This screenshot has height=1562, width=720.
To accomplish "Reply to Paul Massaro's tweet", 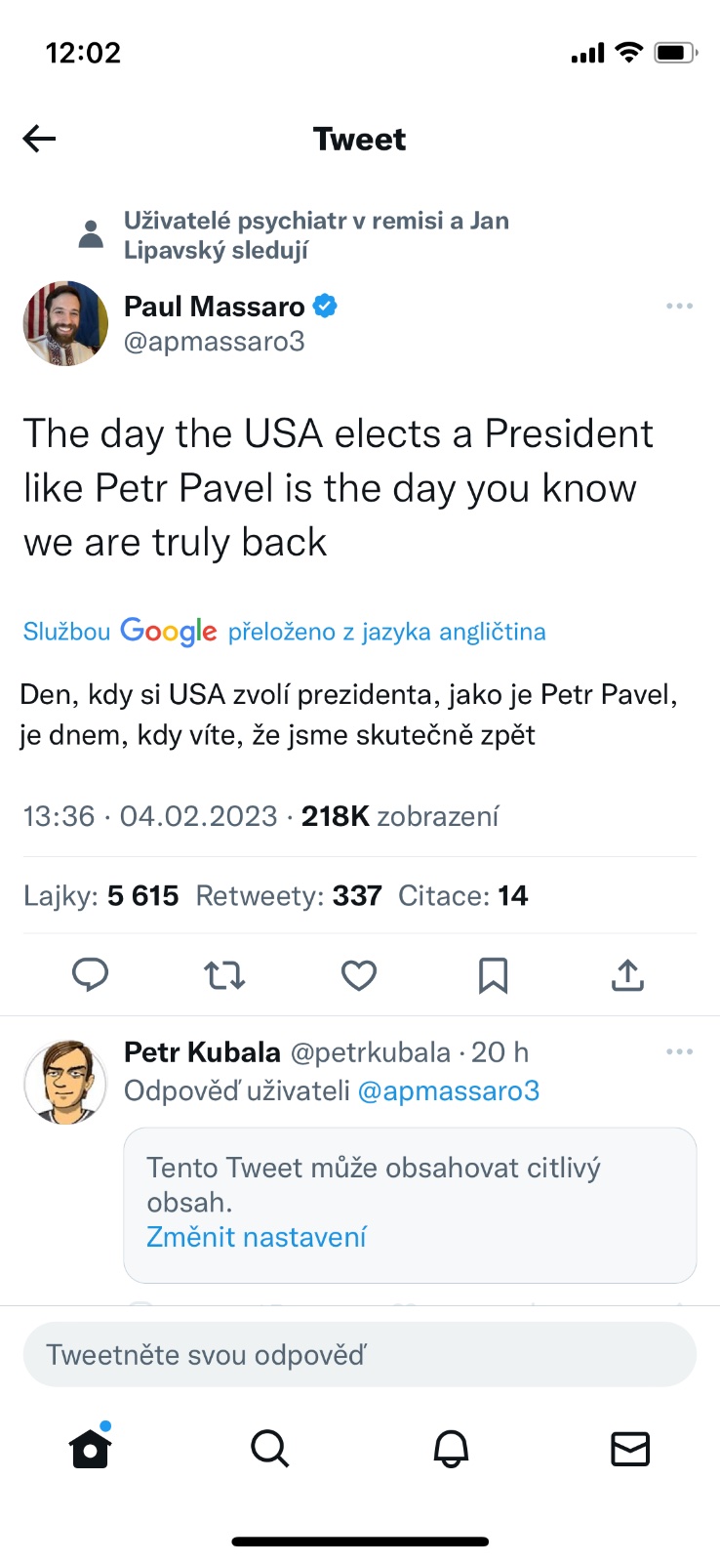I will tap(91, 974).
